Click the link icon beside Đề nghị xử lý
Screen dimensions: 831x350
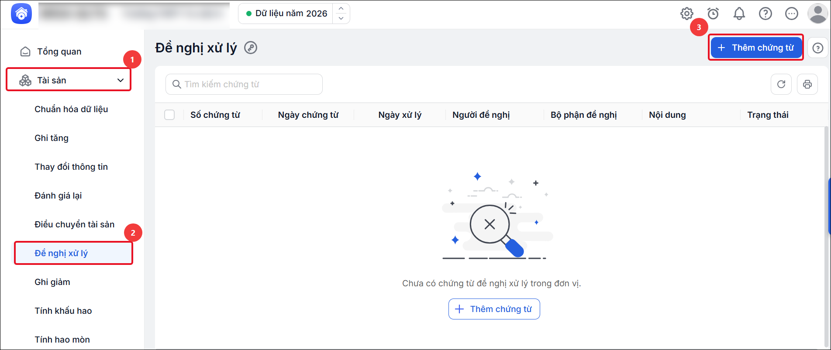tap(251, 48)
